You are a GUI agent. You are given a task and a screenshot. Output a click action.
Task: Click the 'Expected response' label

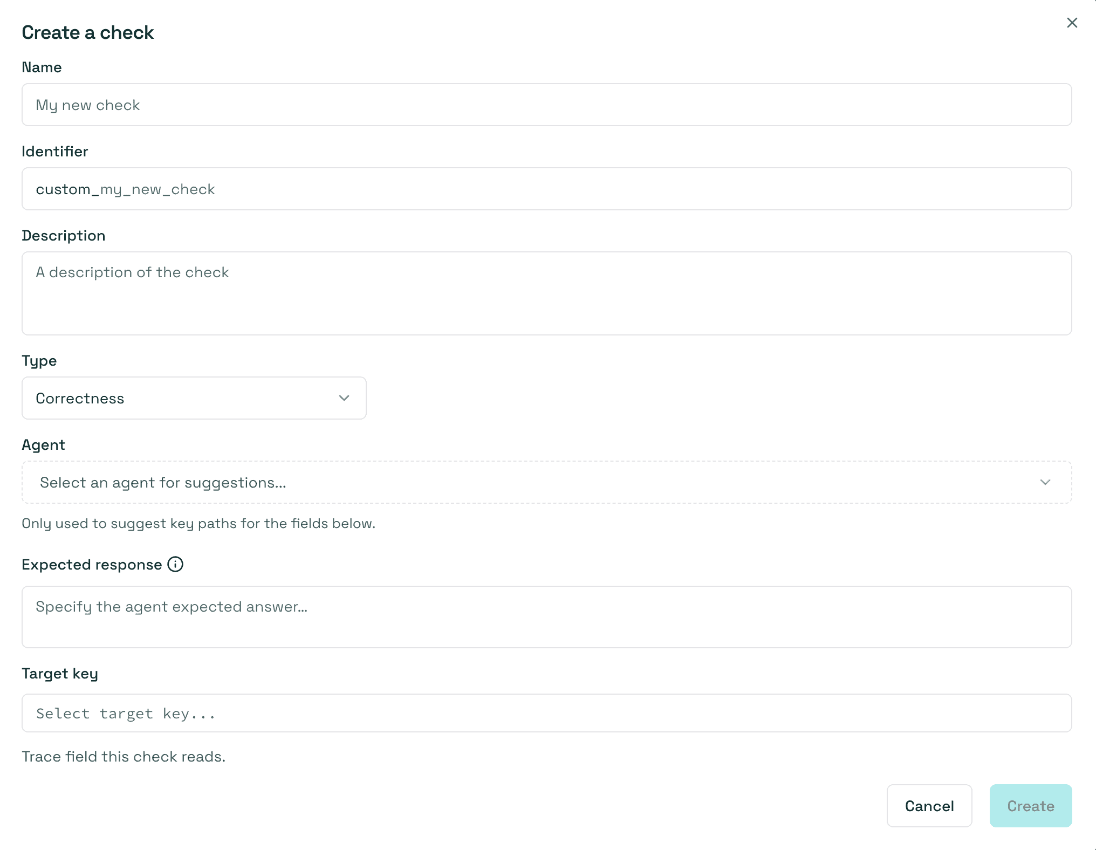pyautogui.click(x=92, y=565)
